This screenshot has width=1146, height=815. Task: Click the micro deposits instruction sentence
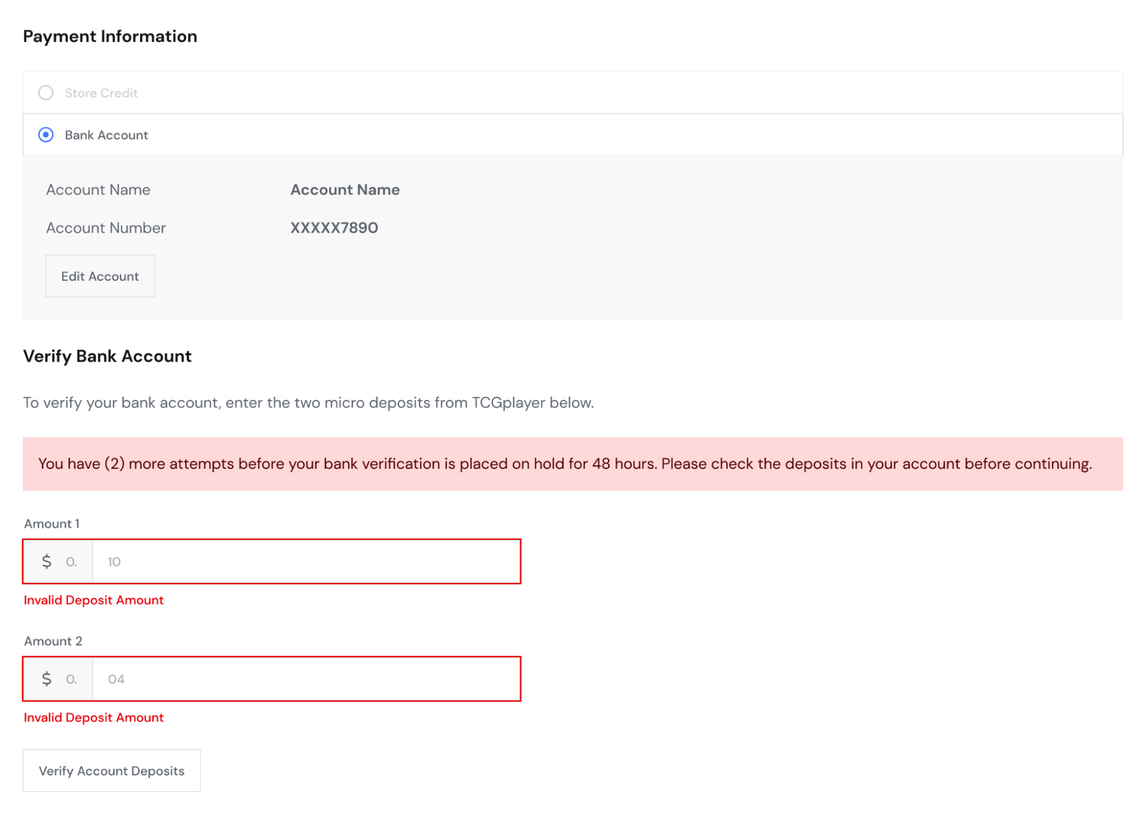tap(308, 403)
